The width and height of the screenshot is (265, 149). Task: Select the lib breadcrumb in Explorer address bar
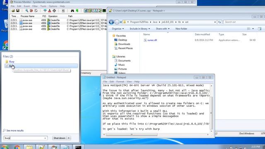[179, 22]
